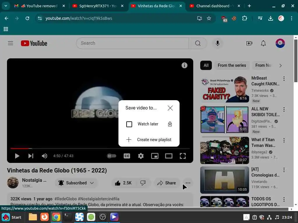Image resolution: width=298 pixels, height=223 pixels.
Task: Toggle autoplay switch in player
Action: (x=111, y=156)
